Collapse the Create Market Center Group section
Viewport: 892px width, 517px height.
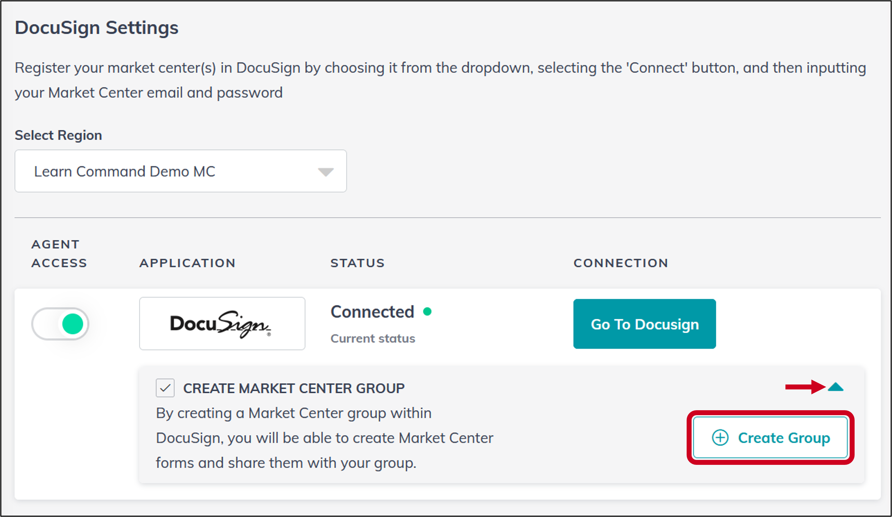click(x=835, y=387)
